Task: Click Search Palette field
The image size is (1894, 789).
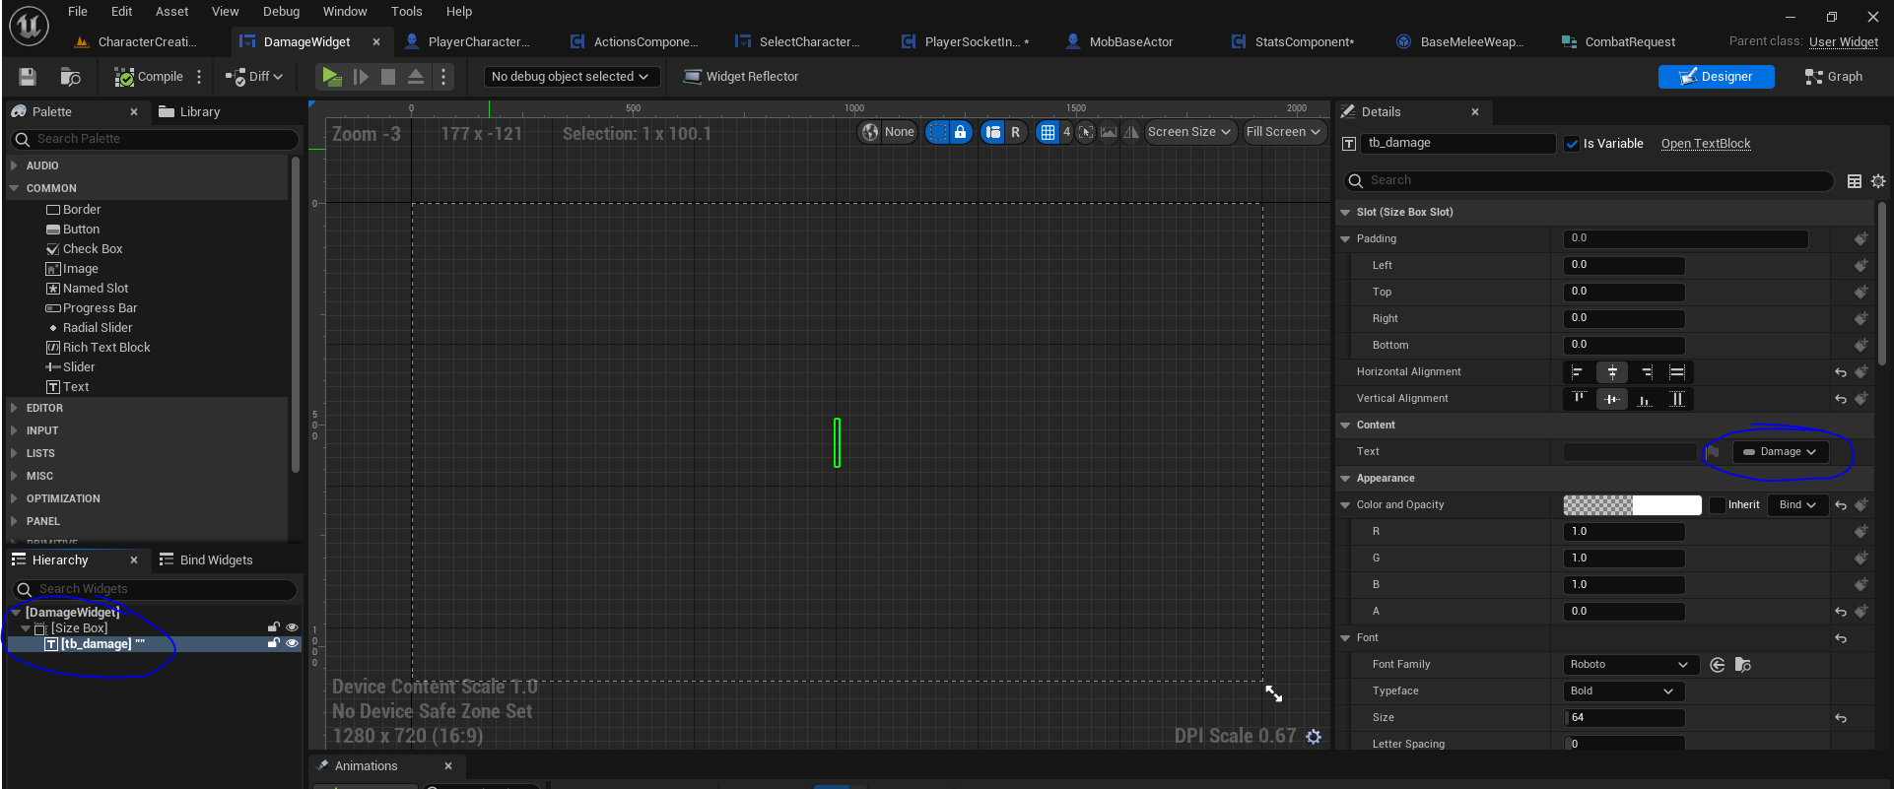Action: click(154, 139)
